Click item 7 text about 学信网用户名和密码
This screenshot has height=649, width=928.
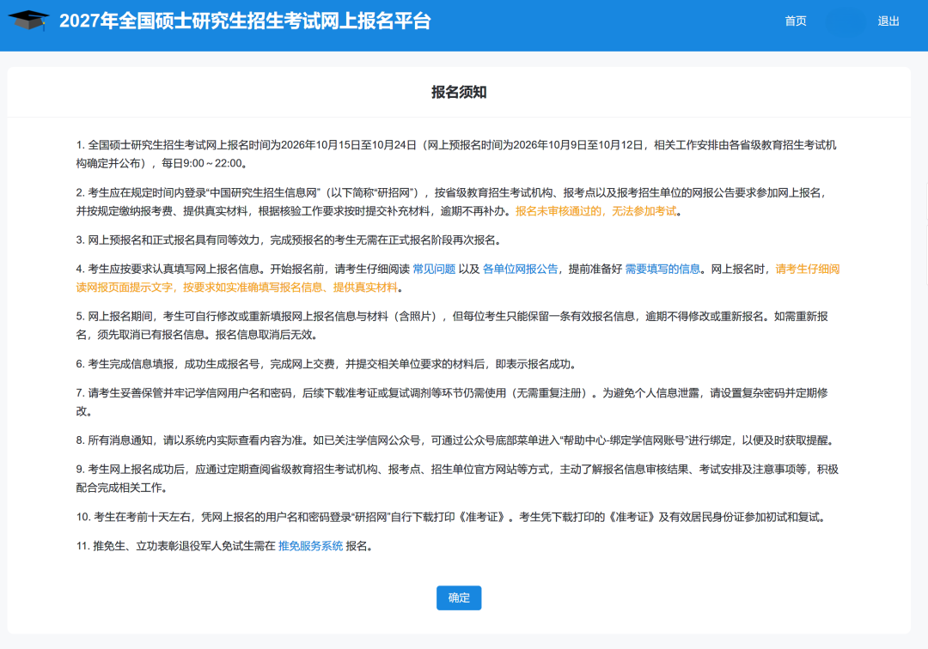[452, 402]
